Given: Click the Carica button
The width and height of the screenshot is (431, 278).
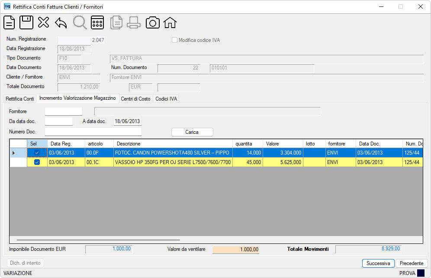Looking at the screenshot, I should (192, 132).
